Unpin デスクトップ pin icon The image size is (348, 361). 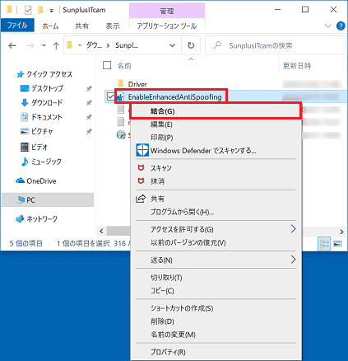[x=89, y=88]
